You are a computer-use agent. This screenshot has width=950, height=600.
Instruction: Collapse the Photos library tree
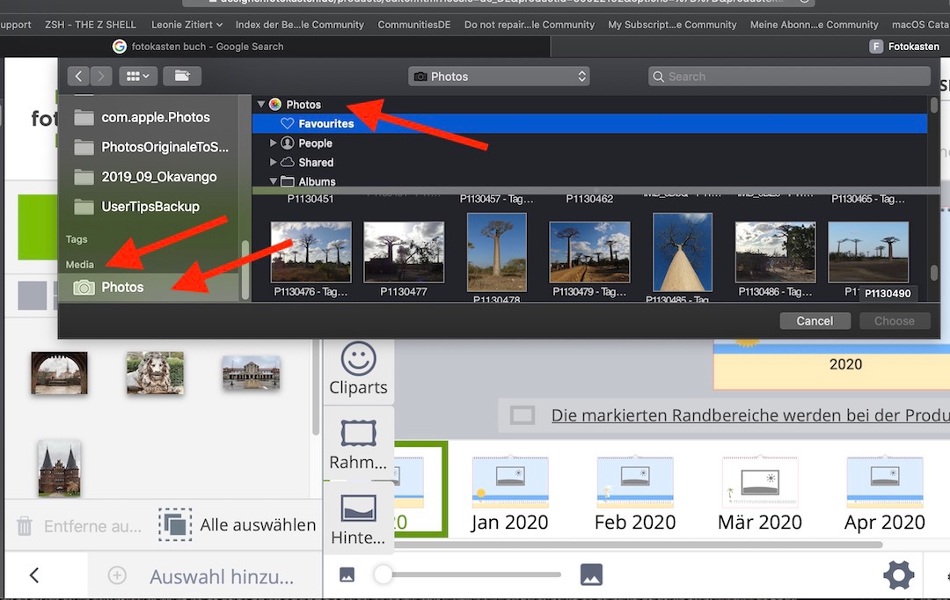pos(261,105)
